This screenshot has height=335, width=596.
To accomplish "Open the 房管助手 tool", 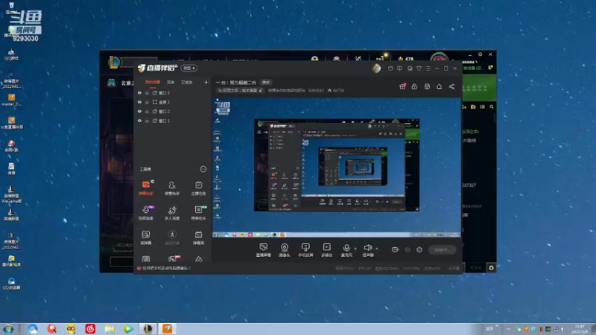I will (172, 188).
